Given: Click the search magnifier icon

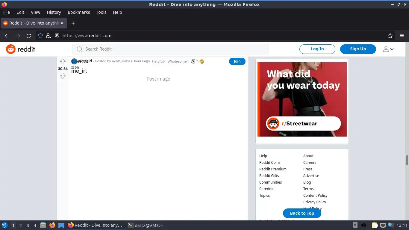Looking at the screenshot, I should point(80,49).
